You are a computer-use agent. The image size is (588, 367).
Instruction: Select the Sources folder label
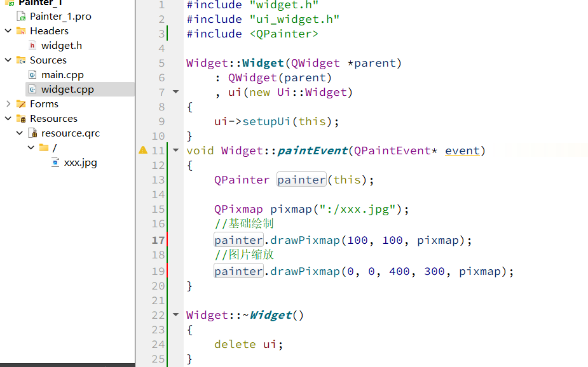pos(48,60)
